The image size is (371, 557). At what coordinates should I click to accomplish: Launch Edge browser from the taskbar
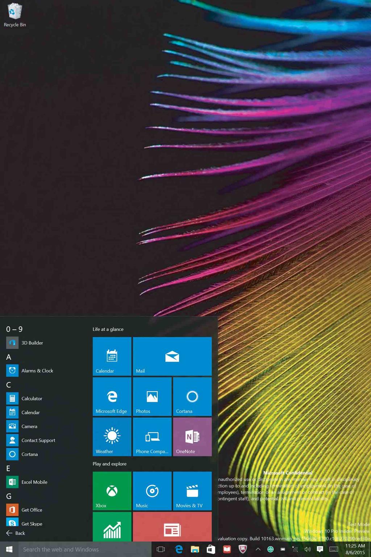click(179, 549)
